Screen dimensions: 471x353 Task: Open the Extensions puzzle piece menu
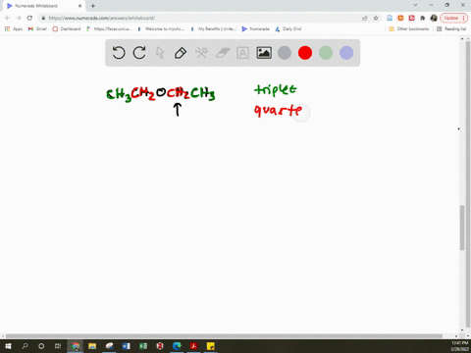tap(423, 18)
